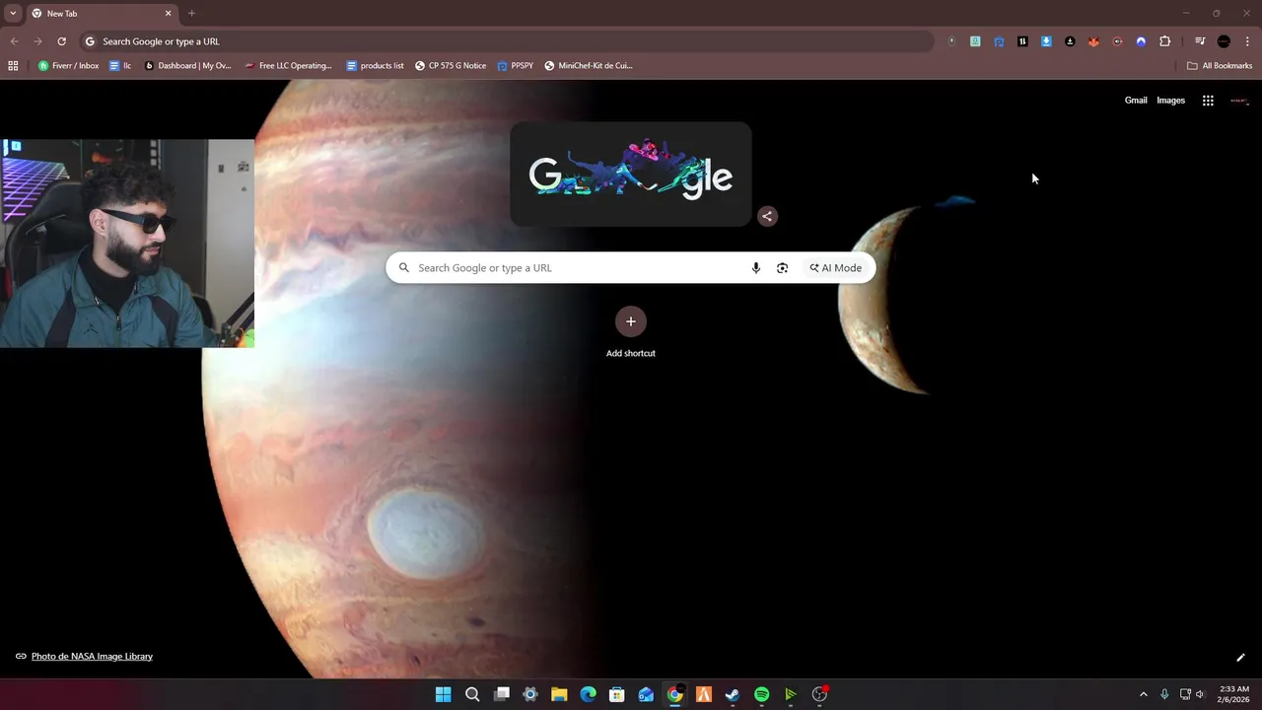Open the products list bookmark

tap(375, 66)
